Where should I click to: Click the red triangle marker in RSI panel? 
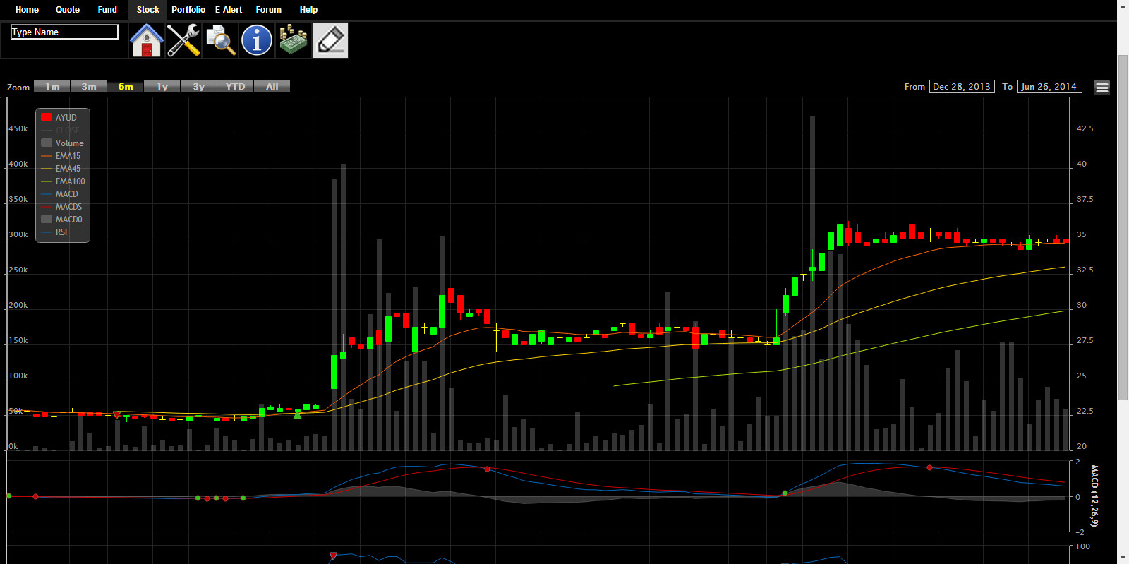tap(333, 556)
